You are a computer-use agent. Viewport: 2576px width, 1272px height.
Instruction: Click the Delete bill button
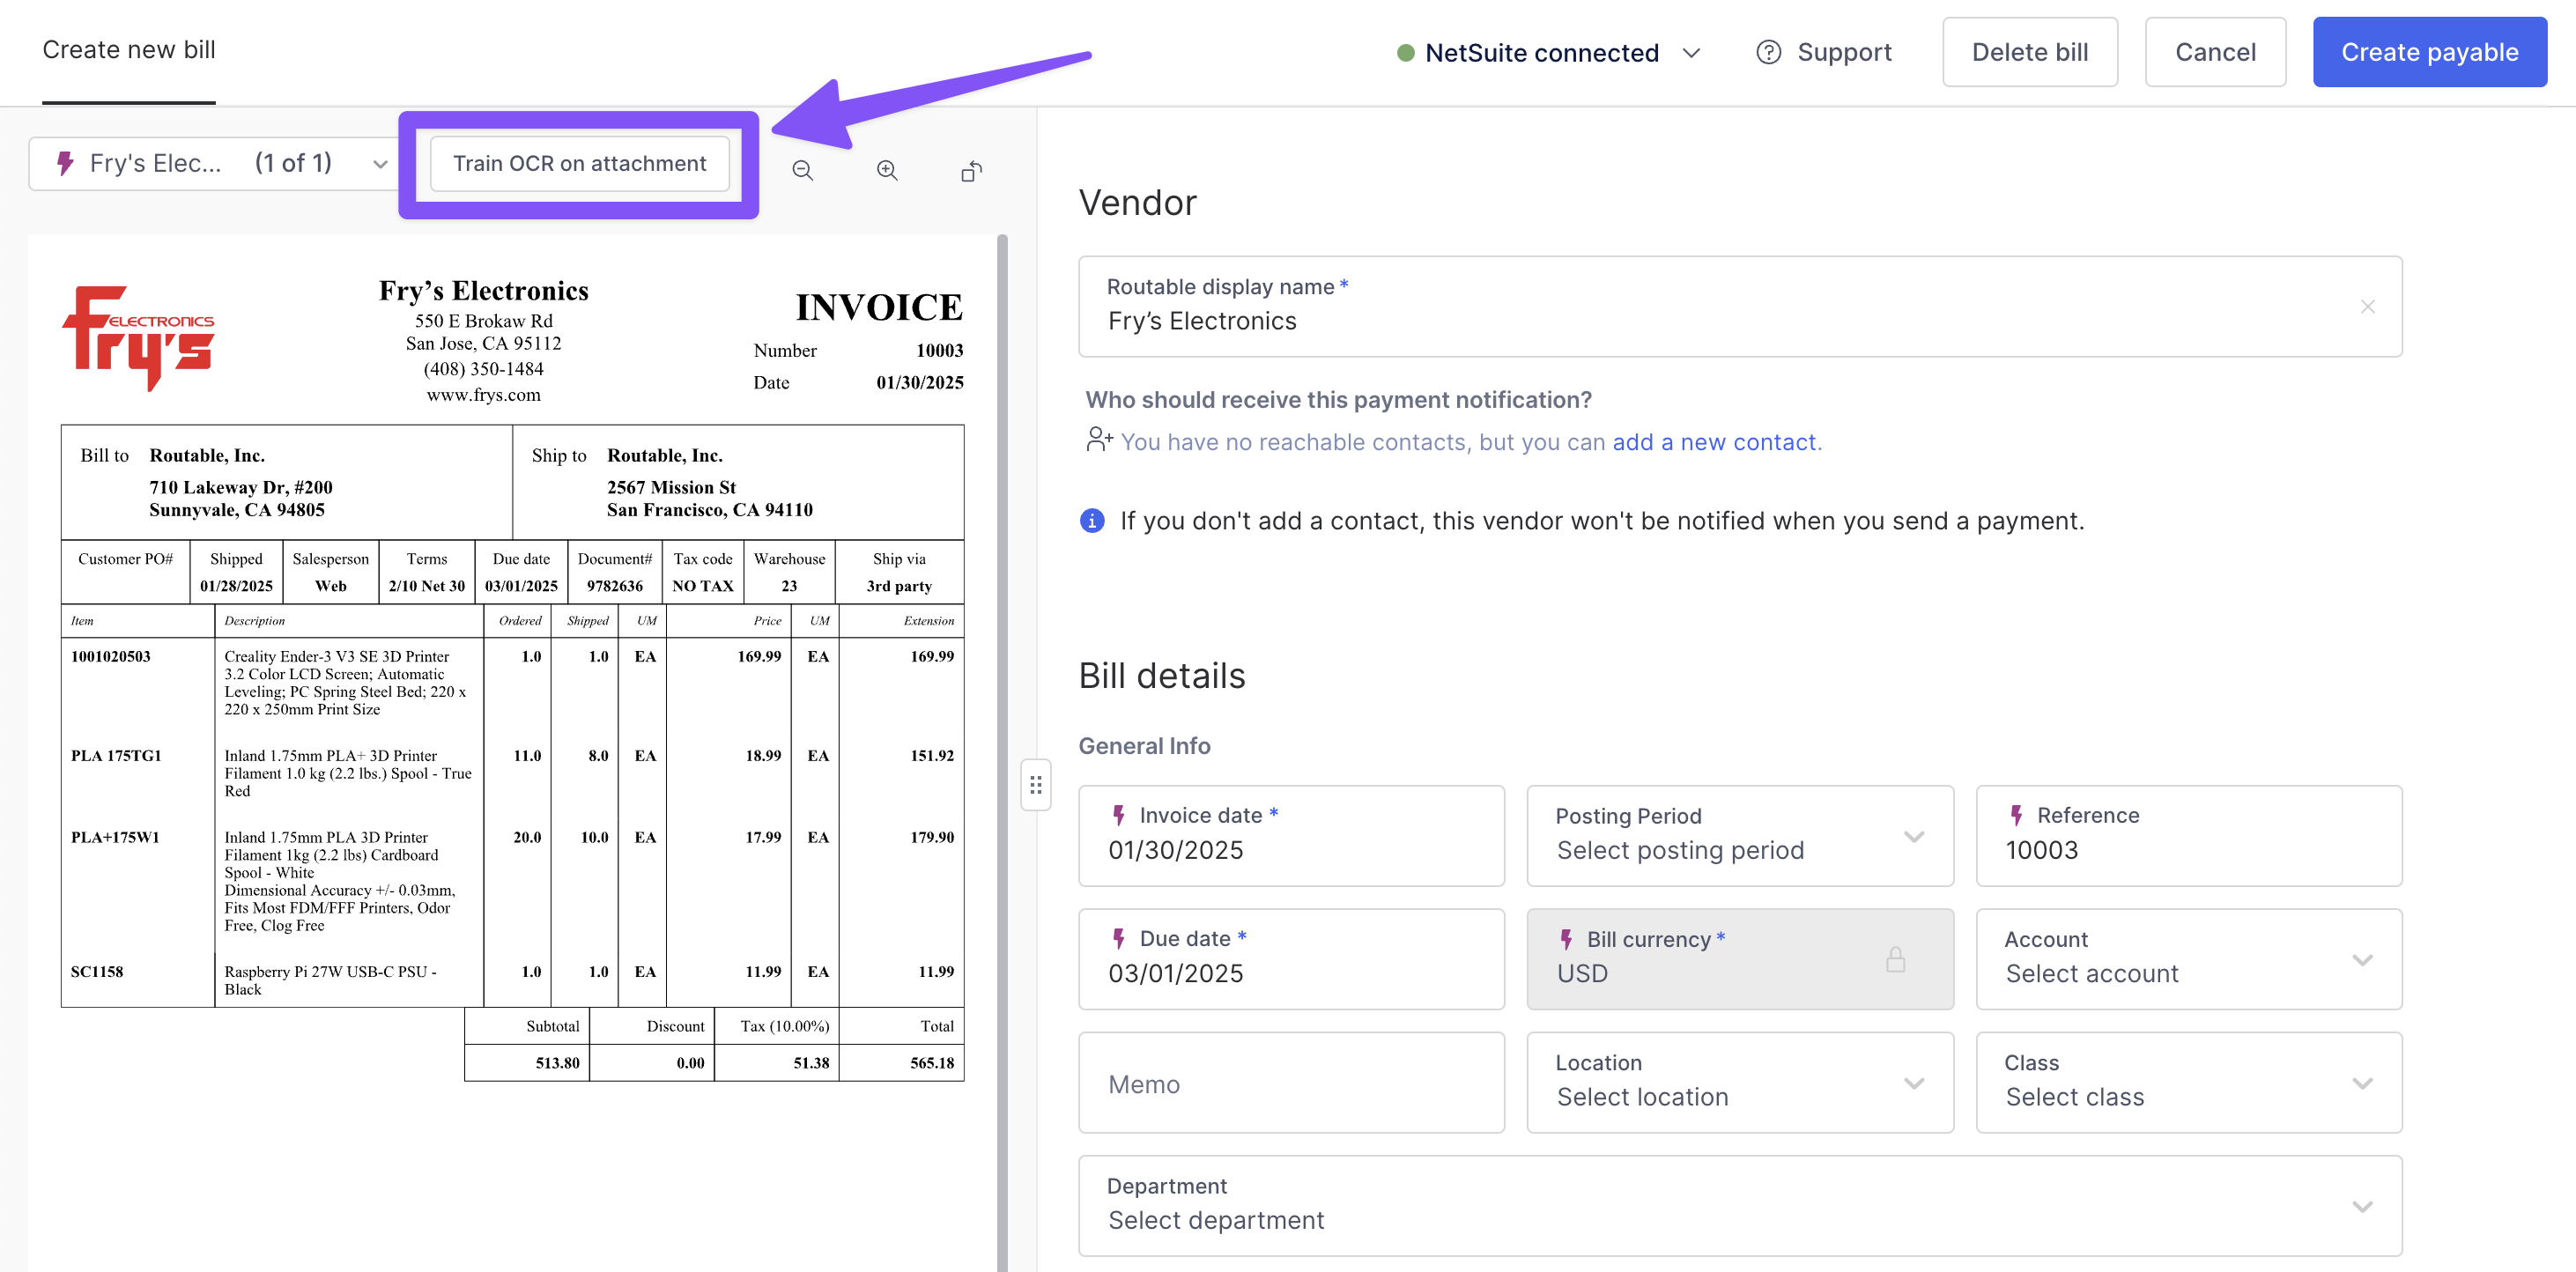click(2029, 52)
